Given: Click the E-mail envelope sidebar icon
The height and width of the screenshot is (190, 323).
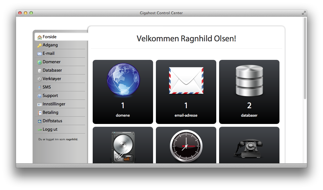Looking at the screenshot, I should [40, 54].
